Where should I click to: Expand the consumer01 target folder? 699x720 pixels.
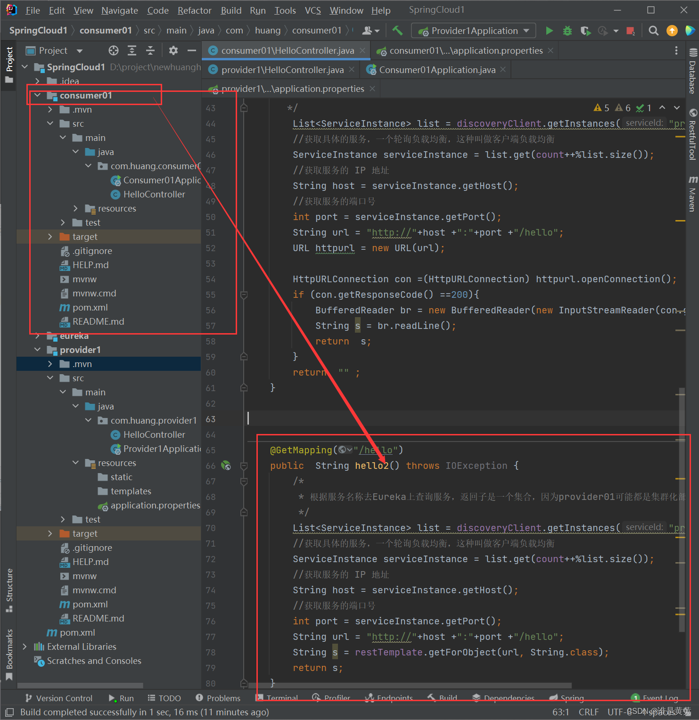pos(50,237)
